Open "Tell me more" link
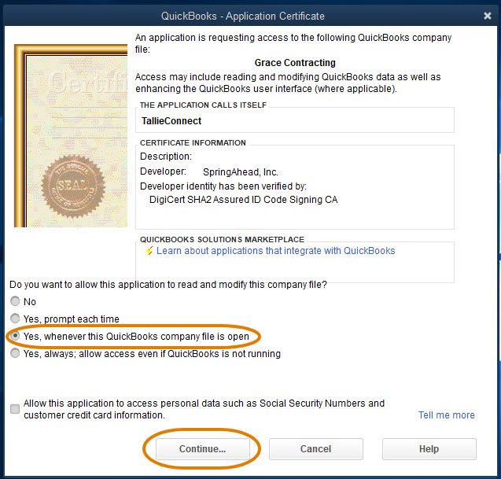This screenshot has height=479, width=501. [447, 415]
